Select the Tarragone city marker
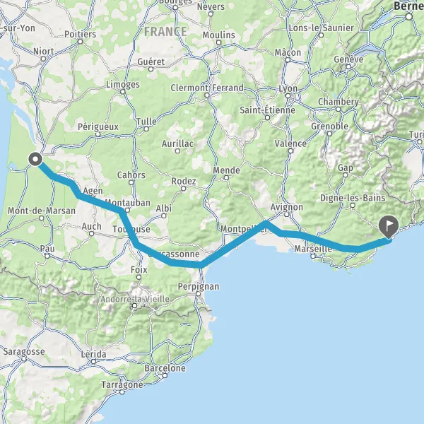This screenshot has height=424, width=424. [122, 392]
